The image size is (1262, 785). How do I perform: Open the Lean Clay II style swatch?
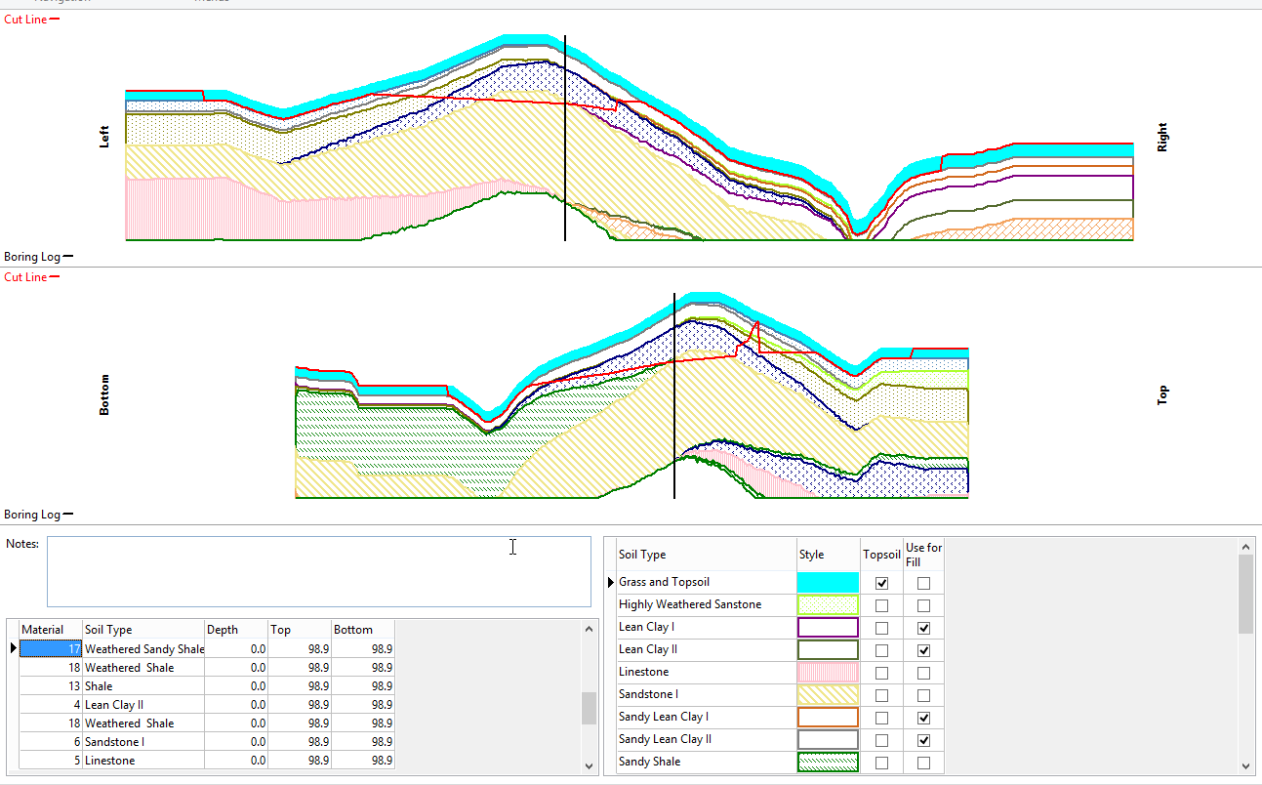(828, 649)
